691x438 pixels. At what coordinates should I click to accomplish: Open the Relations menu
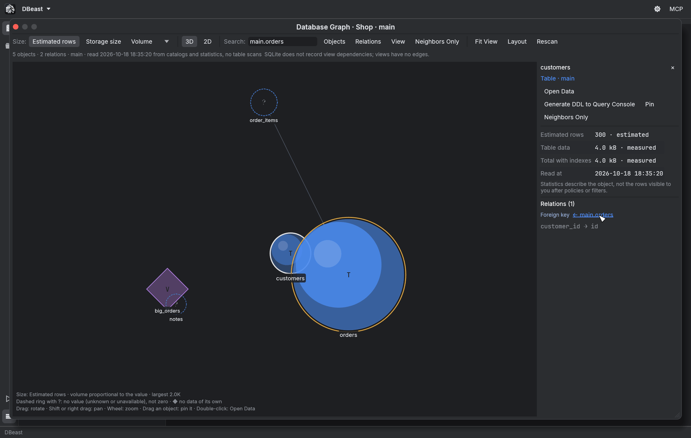(x=368, y=41)
